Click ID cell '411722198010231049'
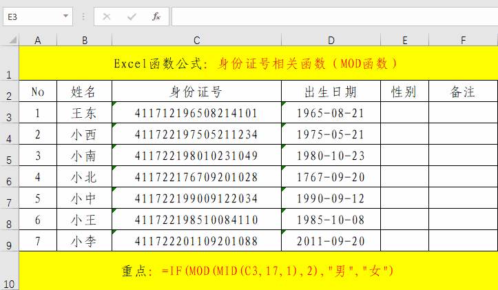The image size is (498, 290). click(196, 155)
